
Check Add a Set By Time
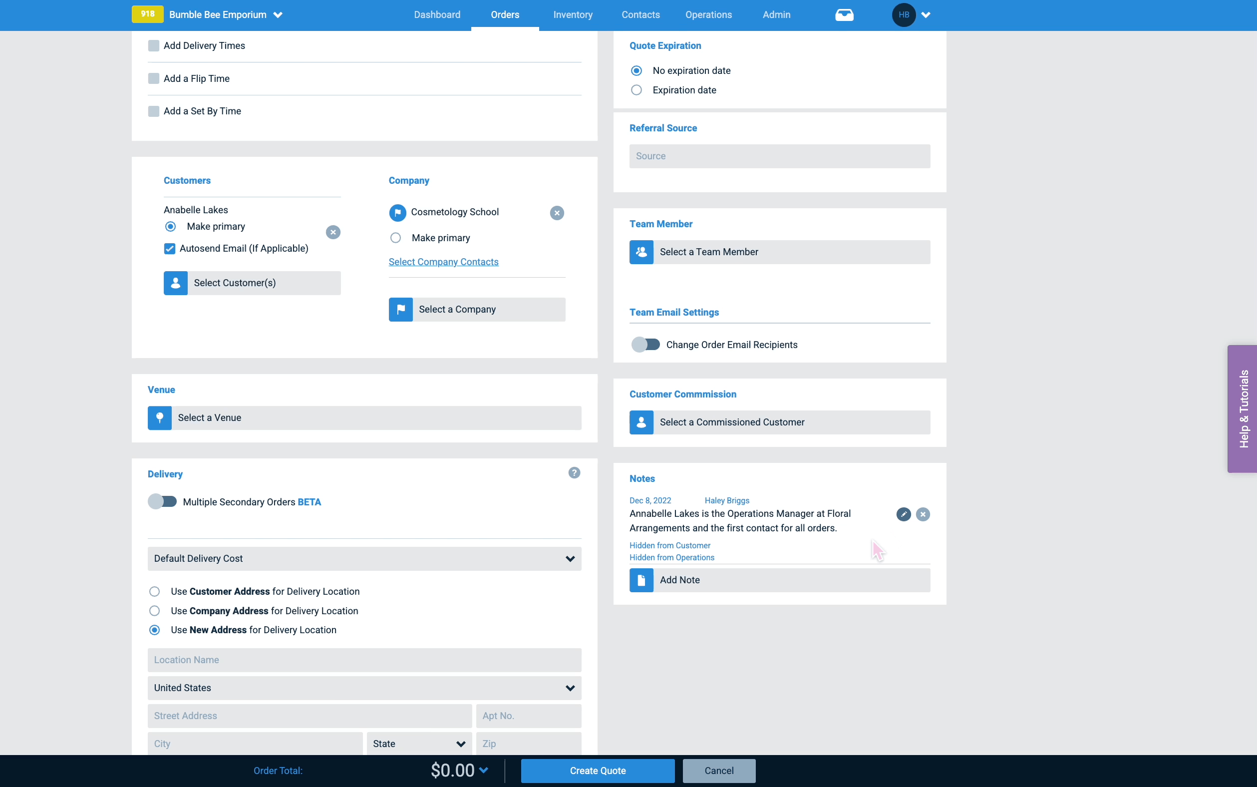153,111
